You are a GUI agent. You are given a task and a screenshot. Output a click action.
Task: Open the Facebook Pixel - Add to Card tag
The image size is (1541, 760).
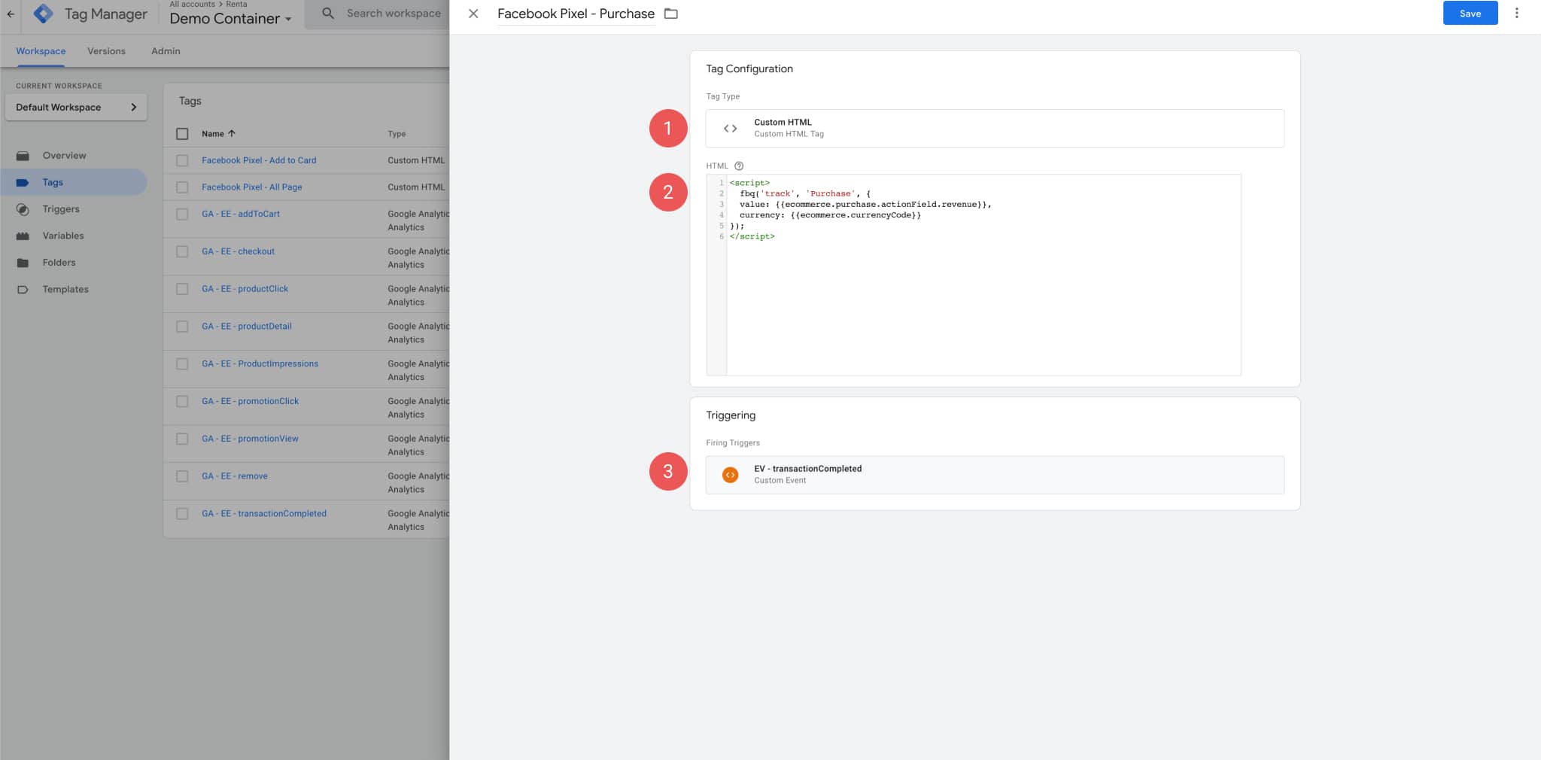pyautogui.click(x=259, y=160)
